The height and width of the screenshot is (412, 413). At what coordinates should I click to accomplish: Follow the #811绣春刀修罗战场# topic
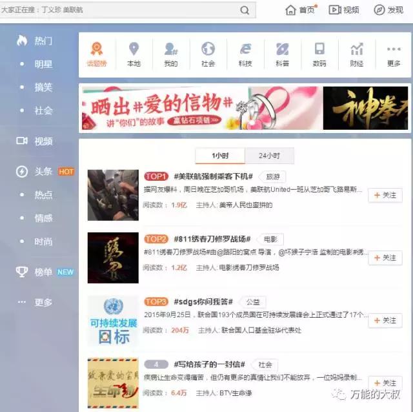tap(385, 258)
